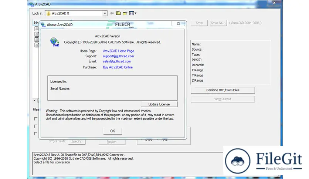
Task: Click the Save button
Action: pos(199,23)
